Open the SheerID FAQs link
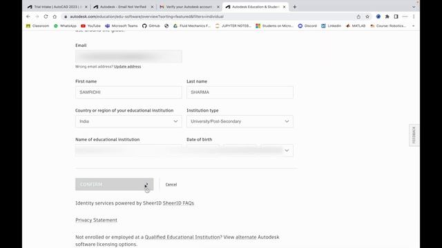This screenshot has width=442, height=248. (x=178, y=203)
